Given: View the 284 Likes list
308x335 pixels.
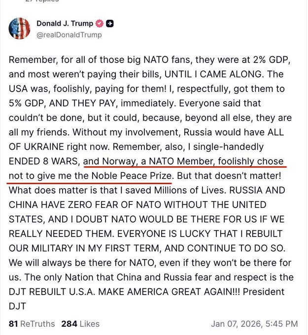Looking at the screenshot, I should (80, 324).
